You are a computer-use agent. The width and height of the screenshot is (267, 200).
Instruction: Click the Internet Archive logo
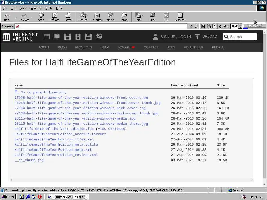click(x=20, y=37)
